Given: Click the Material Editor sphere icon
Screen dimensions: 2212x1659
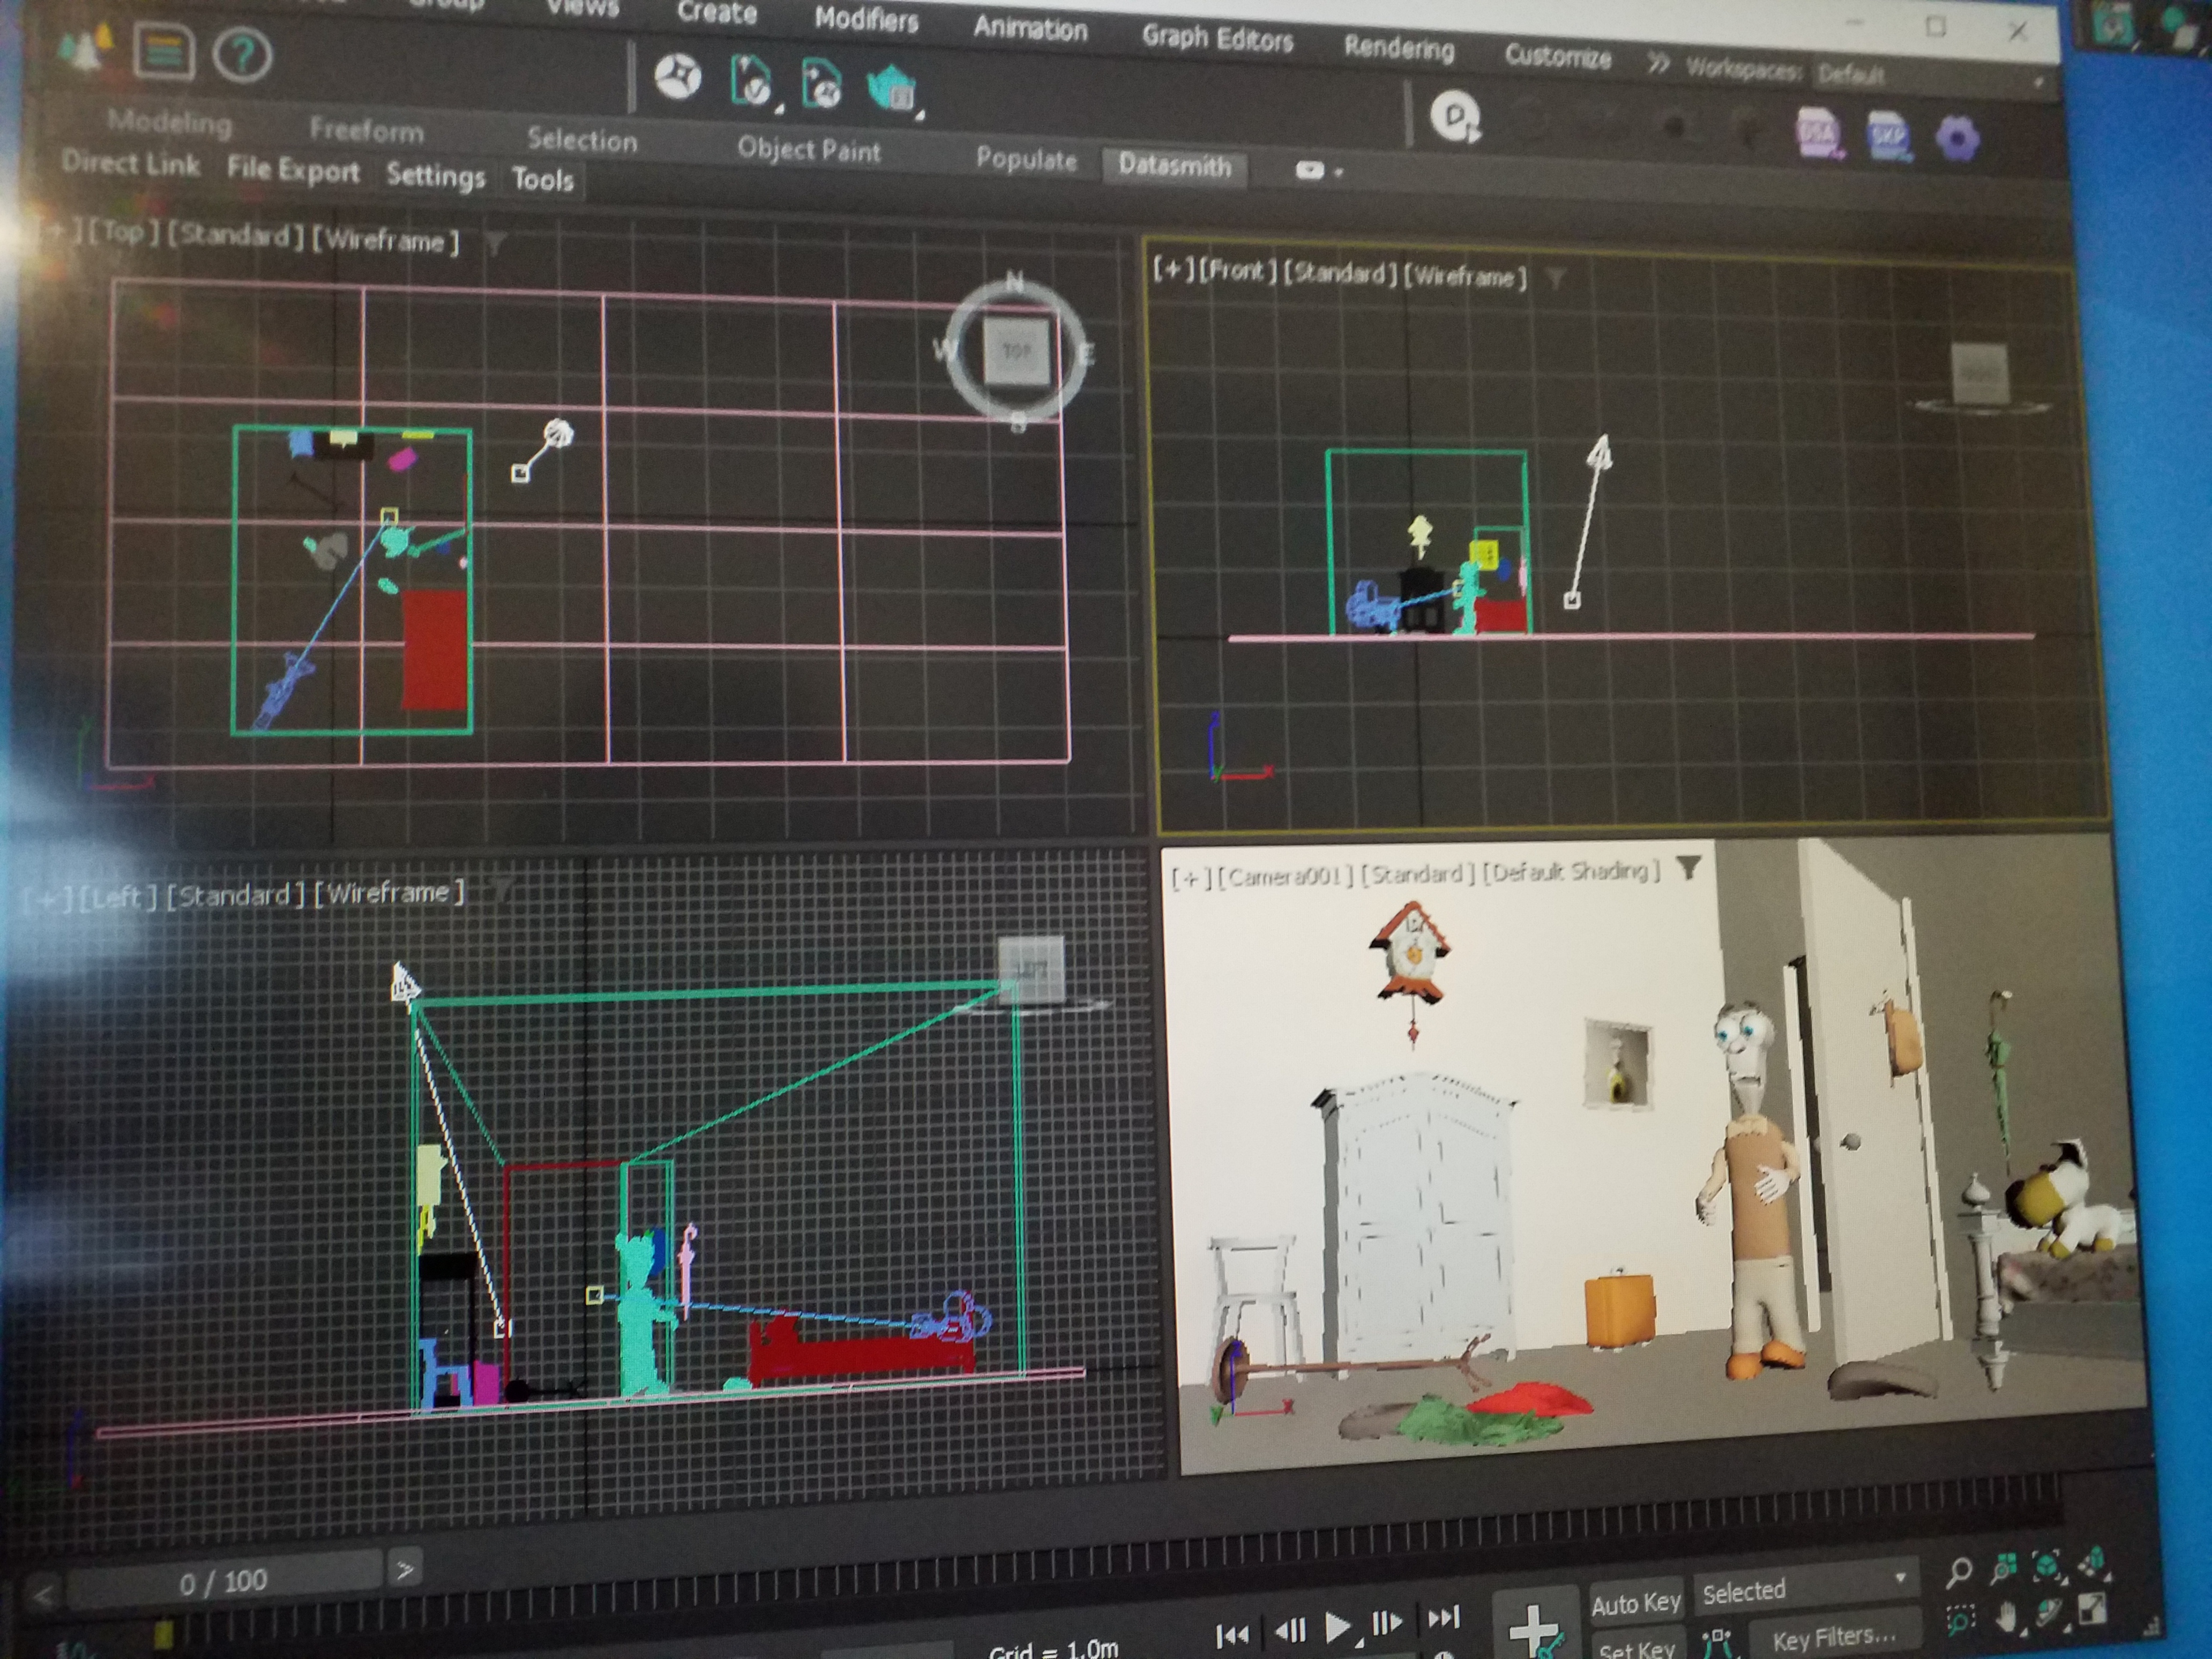Looking at the screenshot, I should (677, 77).
